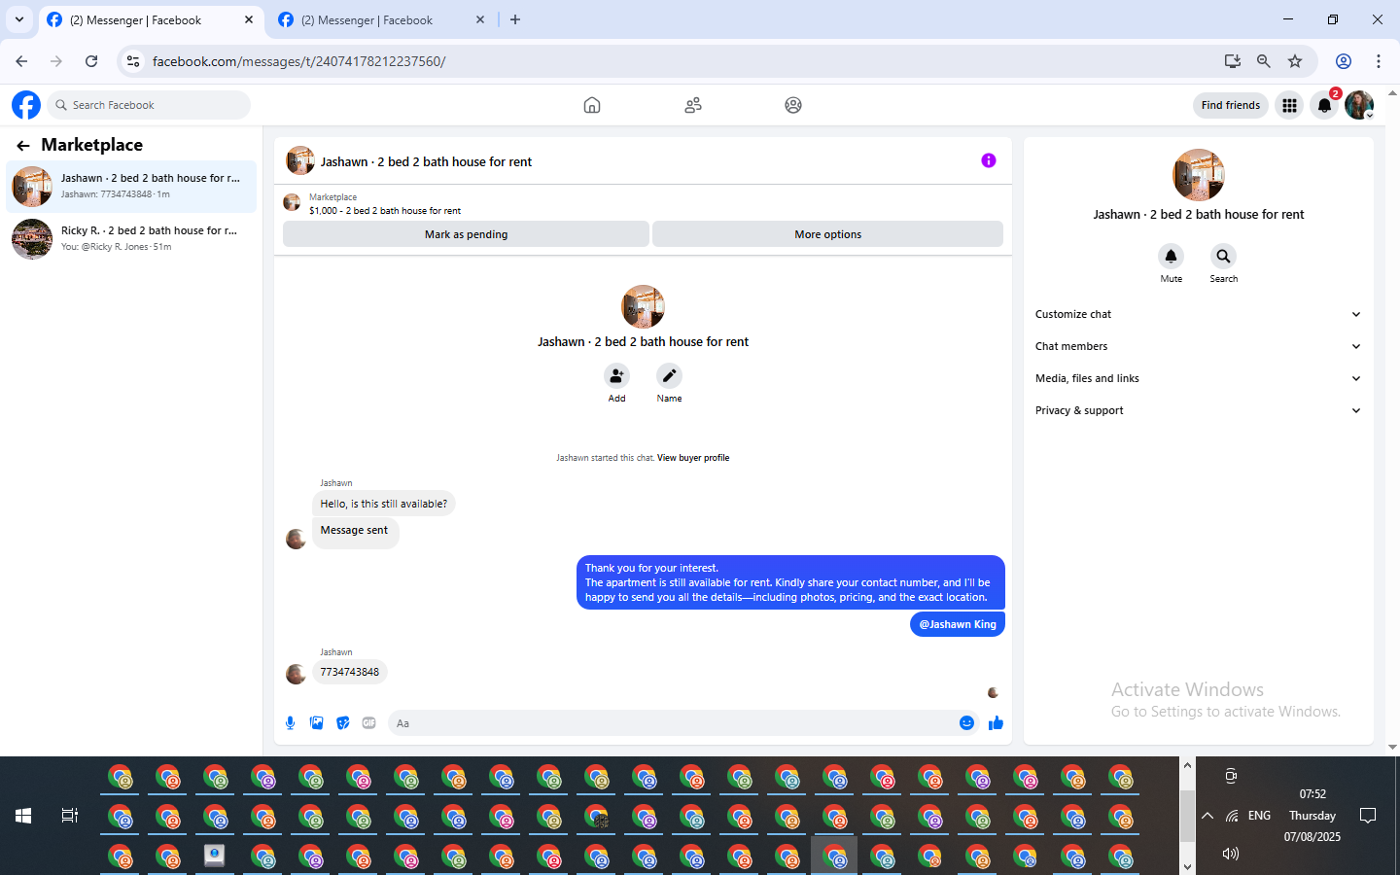Open a new browser tab
The image size is (1400, 875).
coord(515,19)
